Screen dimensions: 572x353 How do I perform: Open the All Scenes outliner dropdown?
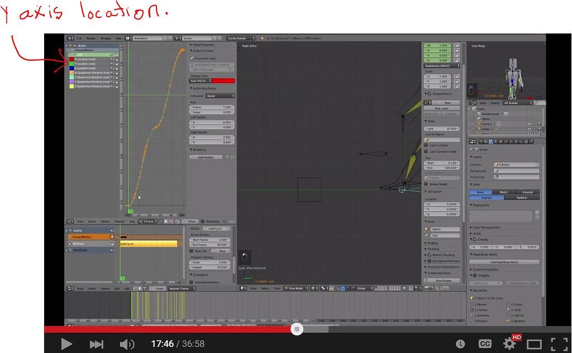coord(518,103)
